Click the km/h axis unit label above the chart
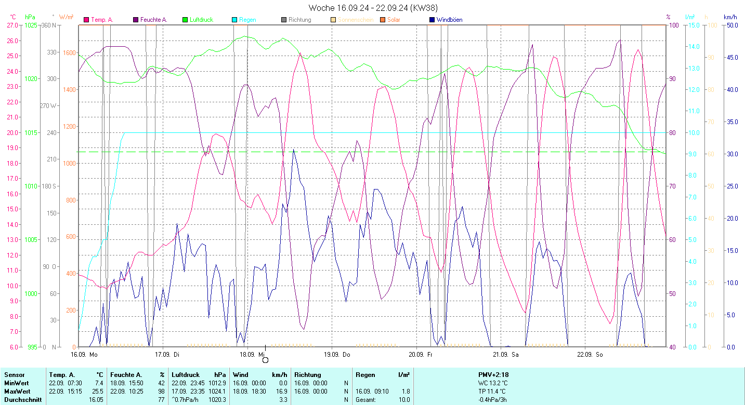The width and height of the screenshot is (745, 405). click(730, 17)
